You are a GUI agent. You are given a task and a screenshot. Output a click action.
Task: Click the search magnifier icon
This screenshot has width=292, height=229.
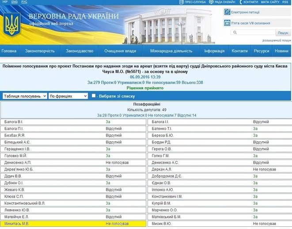click(235, 32)
